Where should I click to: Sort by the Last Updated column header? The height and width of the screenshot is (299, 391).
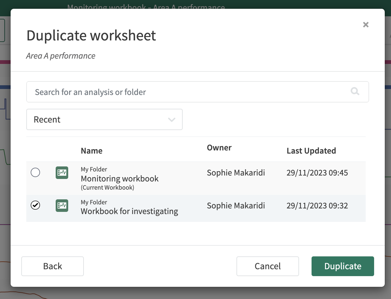(x=311, y=151)
